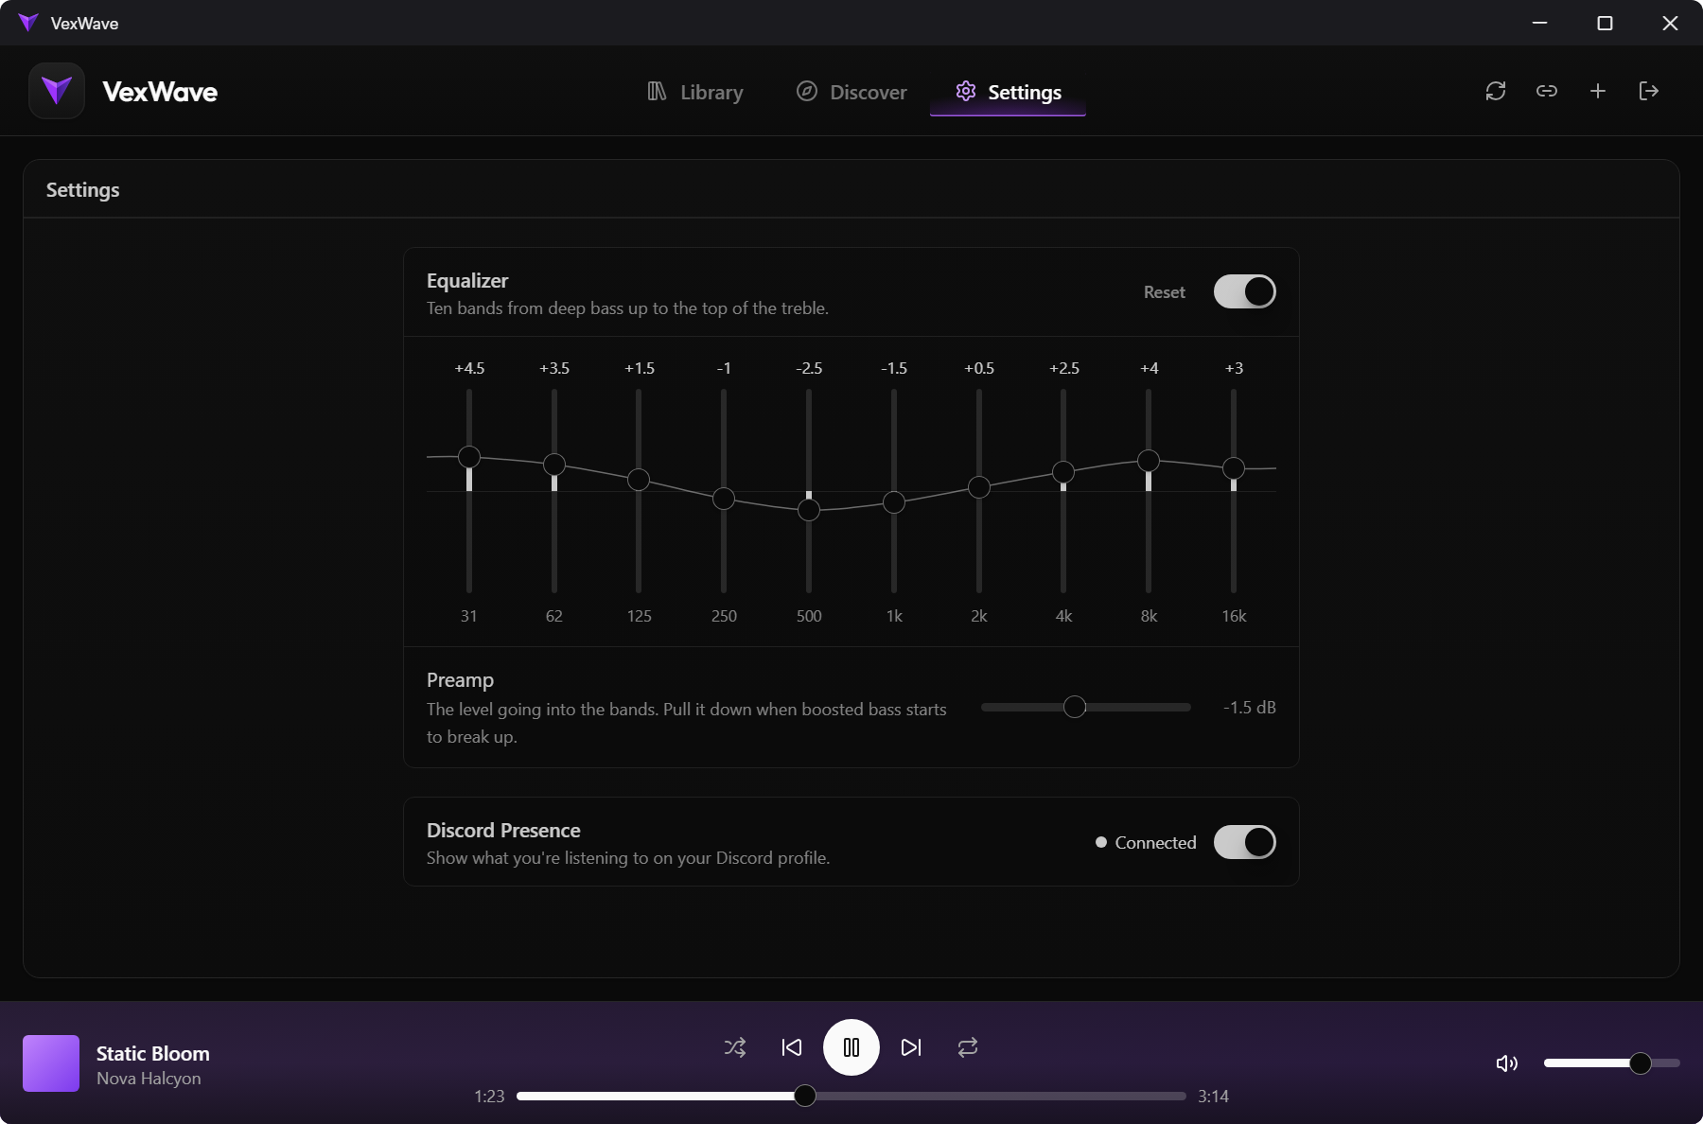Click the VexWave logo icon in header
Screen dimensions: 1703x1124
[x=57, y=91]
